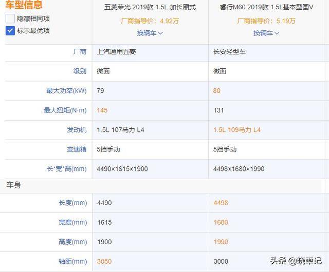The height and width of the screenshot is (272, 329).
Task: Click the 长安轻型车 manufacturer name
Action: [230, 52]
